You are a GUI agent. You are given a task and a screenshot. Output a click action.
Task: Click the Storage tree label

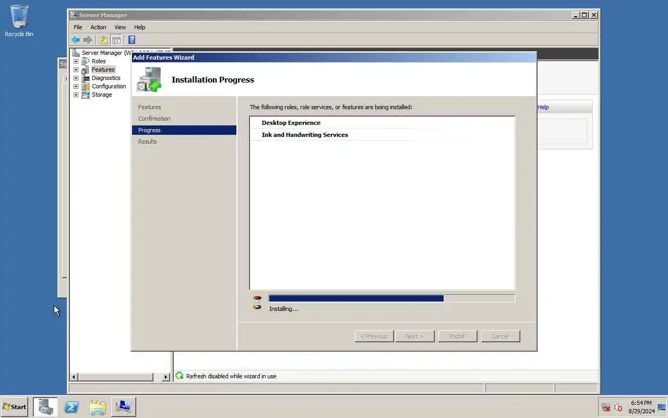[102, 95]
